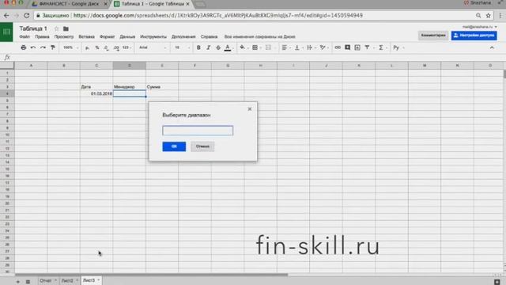
Task: Click the browser back arrow
Action: (x=6, y=15)
